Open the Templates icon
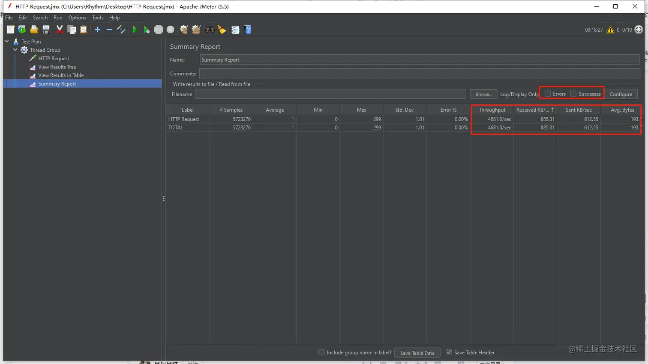Image resolution: width=648 pixels, height=364 pixels. 22,30
